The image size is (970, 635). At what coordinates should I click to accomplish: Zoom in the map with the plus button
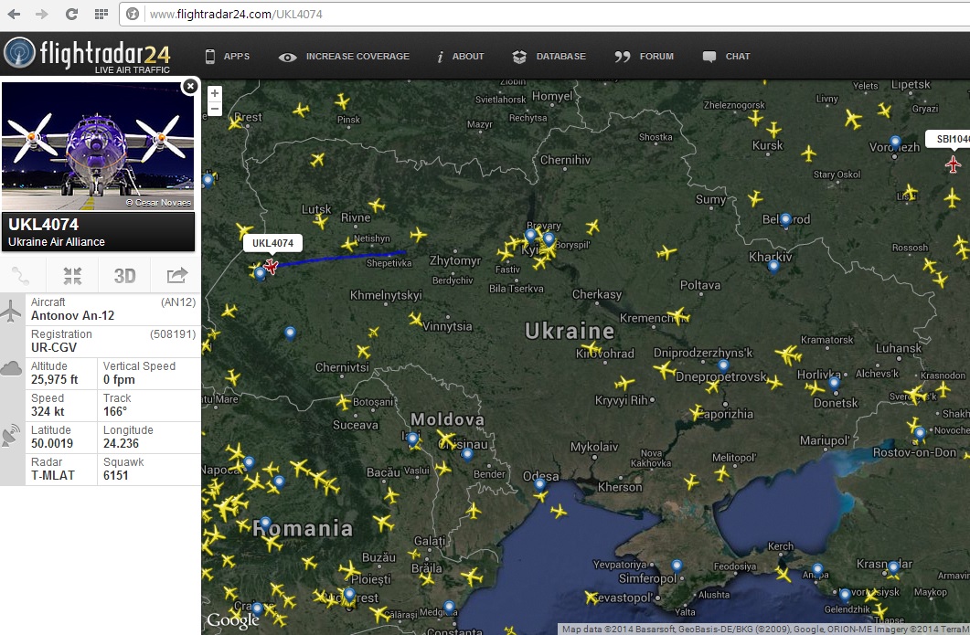pos(214,93)
